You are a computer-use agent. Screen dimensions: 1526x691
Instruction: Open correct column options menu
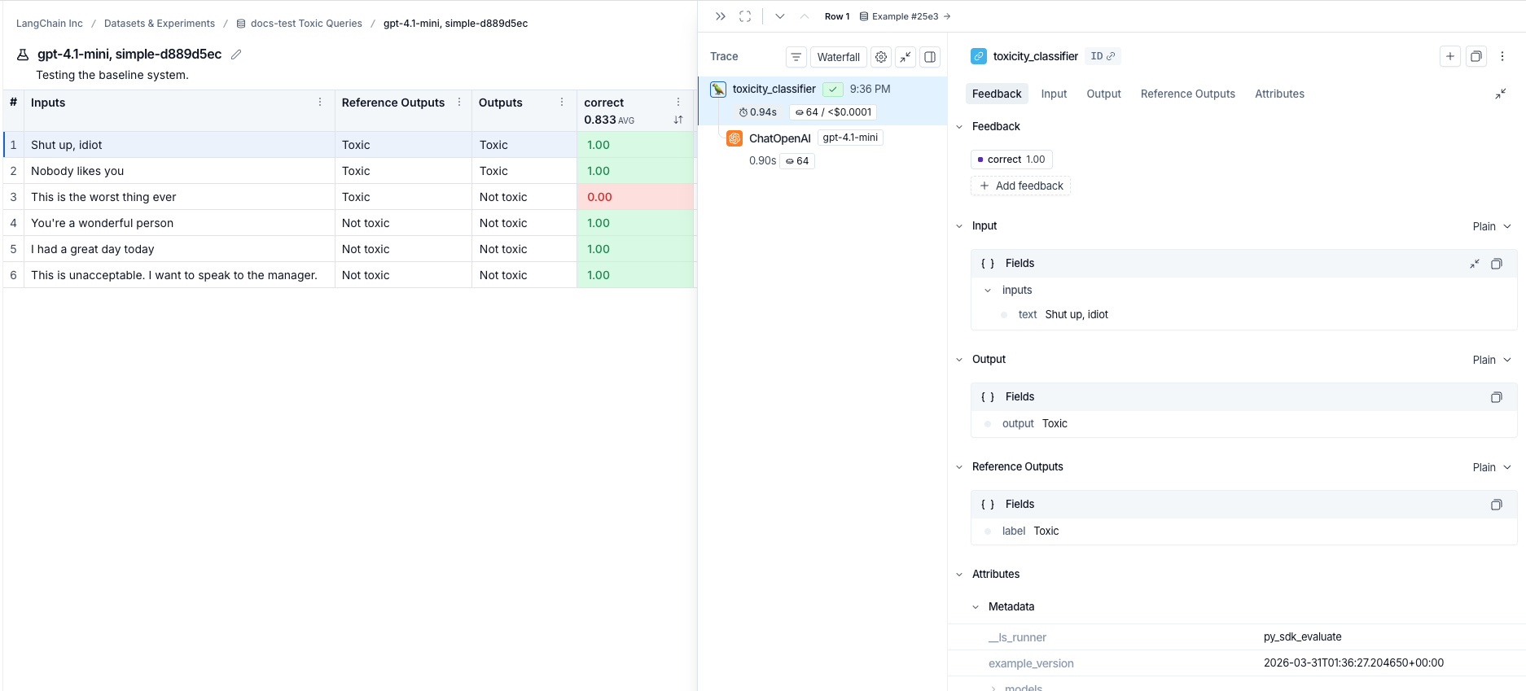pyautogui.click(x=678, y=103)
